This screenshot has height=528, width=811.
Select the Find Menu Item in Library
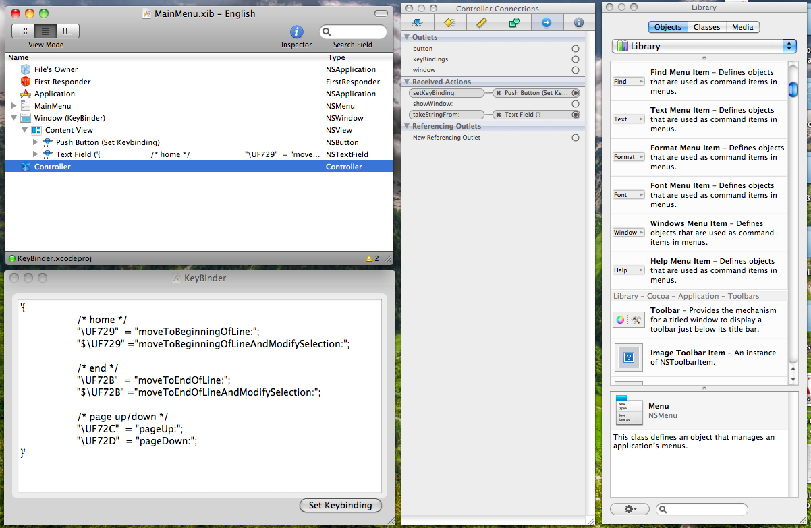click(x=699, y=82)
